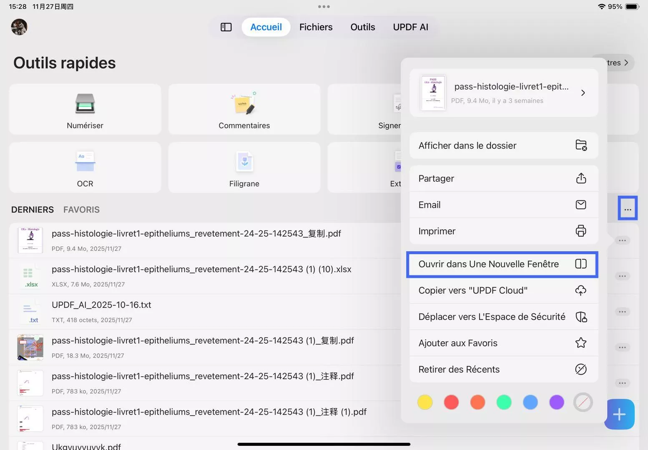Expand the more tools chevron at top right
Image resolution: width=648 pixels, height=450 pixels.
point(626,63)
